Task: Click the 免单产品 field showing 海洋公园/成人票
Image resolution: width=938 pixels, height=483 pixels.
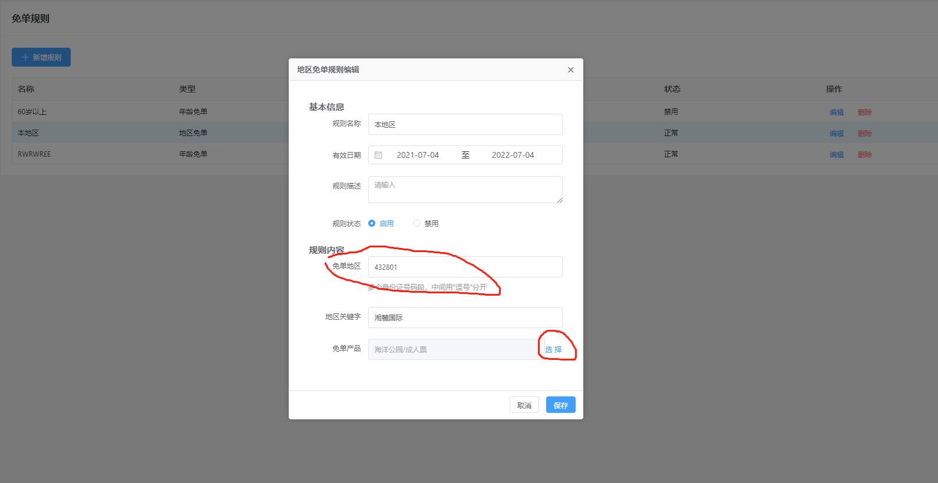Action: (x=453, y=350)
